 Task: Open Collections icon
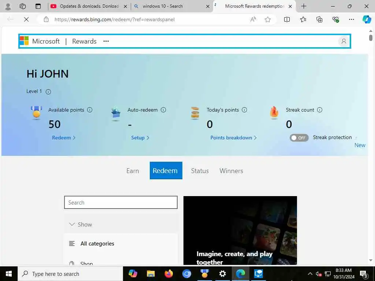(x=319, y=19)
